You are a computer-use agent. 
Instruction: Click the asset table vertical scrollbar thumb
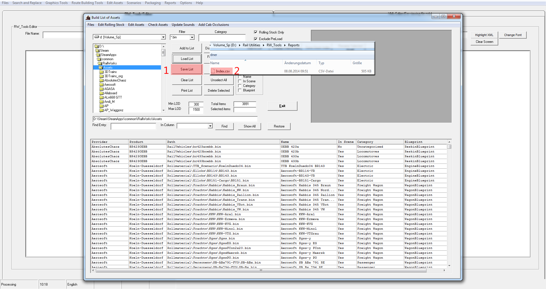pos(449,147)
